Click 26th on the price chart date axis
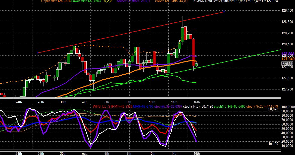The width and height of the screenshot is (295, 155). pyautogui.click(x=41, y=102)
